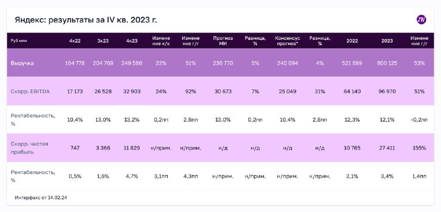Click the Консенсус прогноз column header
Viewport: 441px width, 212px height.
(x=287, y=41)
